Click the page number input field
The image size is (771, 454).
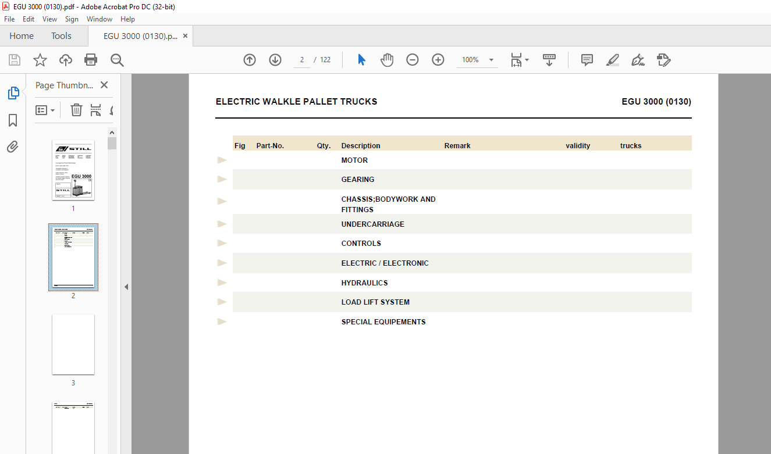(302, 60)
